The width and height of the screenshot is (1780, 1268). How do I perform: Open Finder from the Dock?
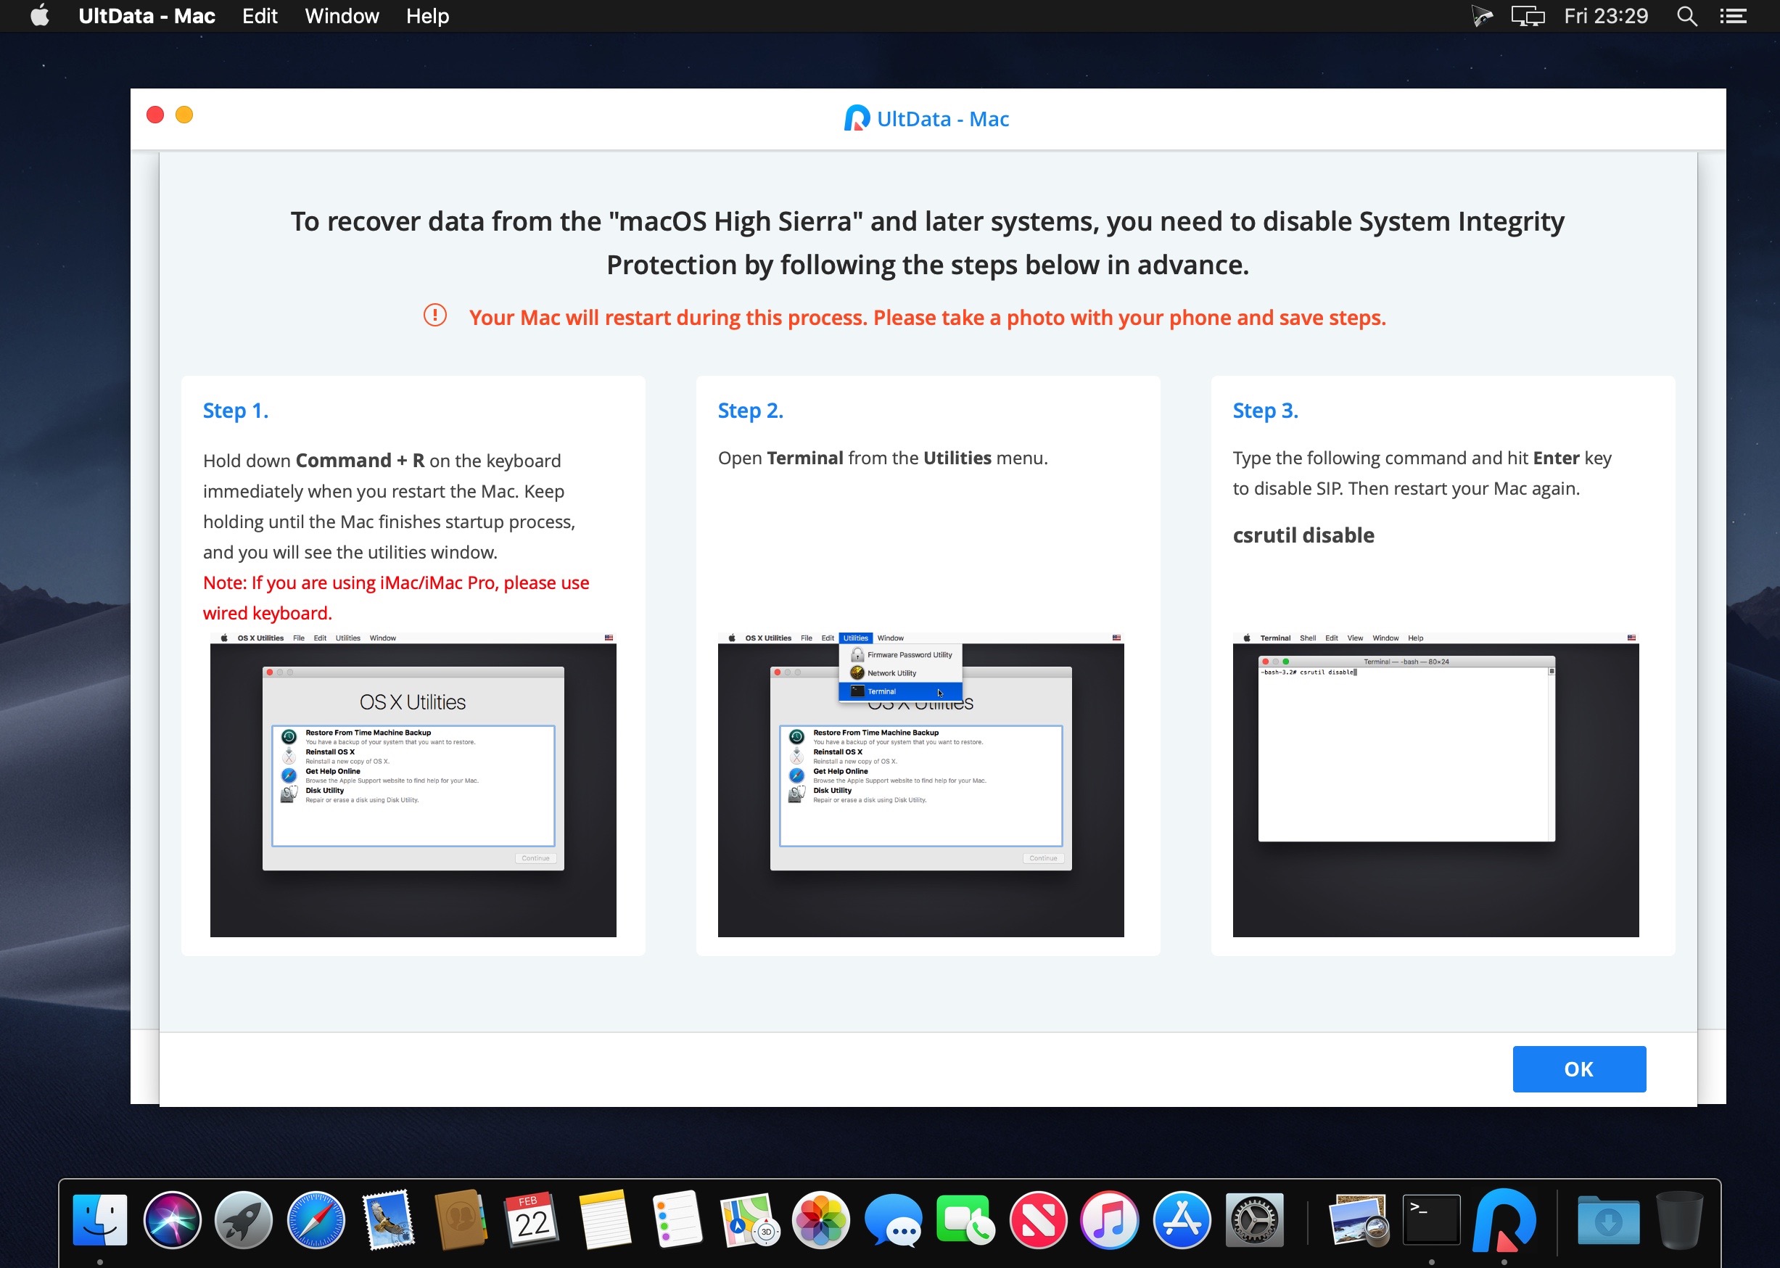[x=100, y=1219]
